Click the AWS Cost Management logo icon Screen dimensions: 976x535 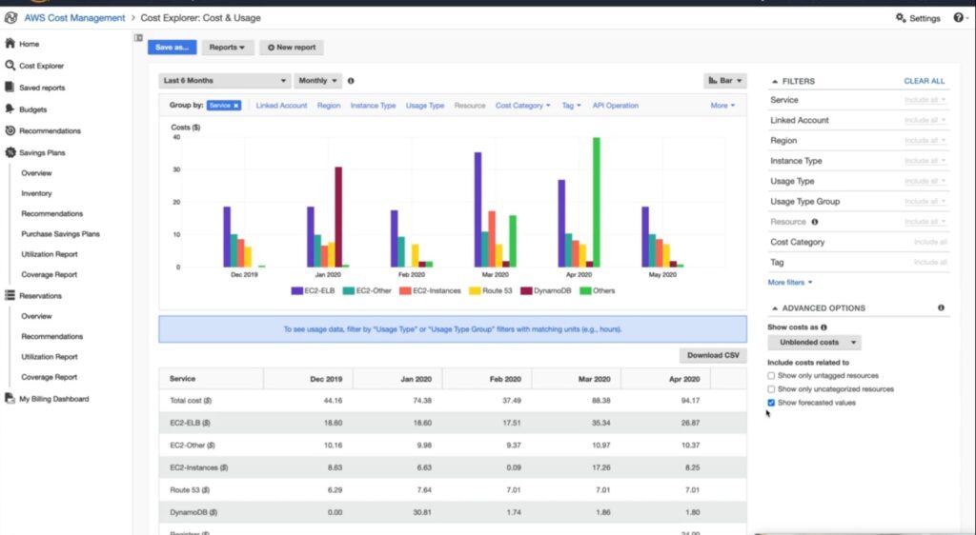(10, 18)
